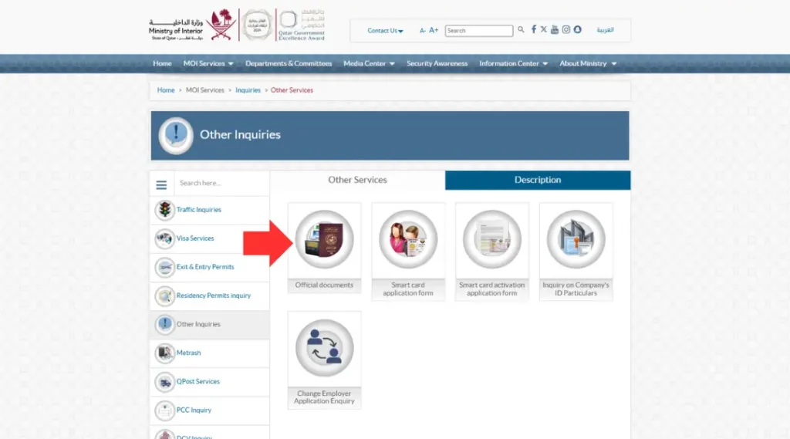Open the Instagram social icon

pos(566,30)
